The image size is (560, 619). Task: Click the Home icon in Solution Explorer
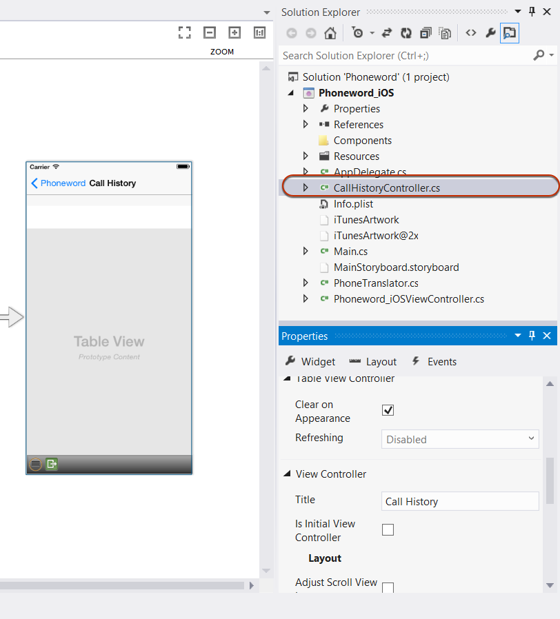click(330, 32)
